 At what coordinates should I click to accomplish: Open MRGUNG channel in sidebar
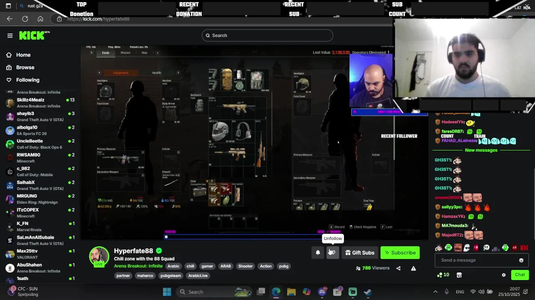coord(41,199)
